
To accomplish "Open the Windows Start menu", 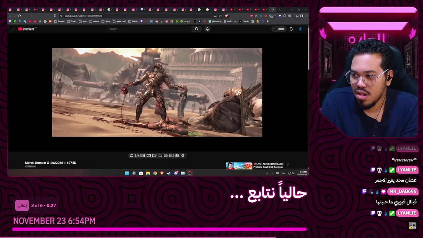I will point(127,173).
